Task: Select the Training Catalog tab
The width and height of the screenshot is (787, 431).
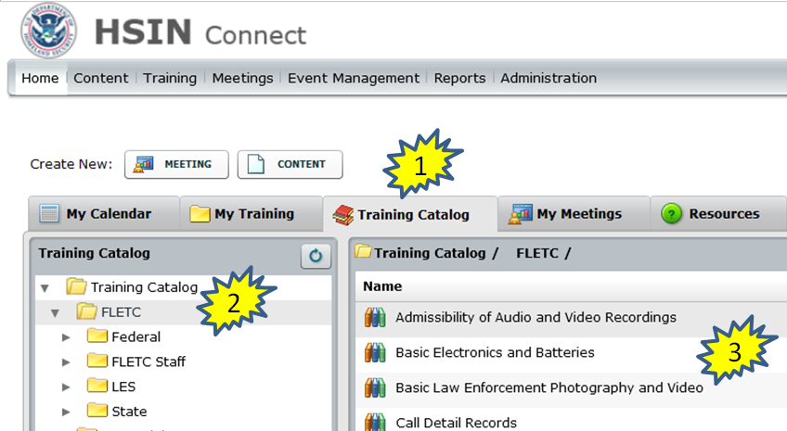Action: (410, 214)
